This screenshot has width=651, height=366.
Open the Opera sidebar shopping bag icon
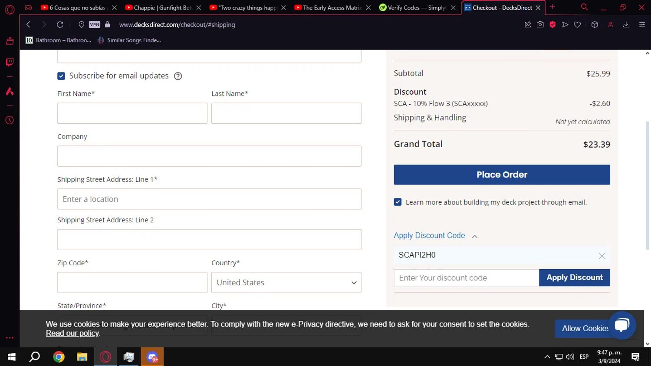(x=10, y=41)
